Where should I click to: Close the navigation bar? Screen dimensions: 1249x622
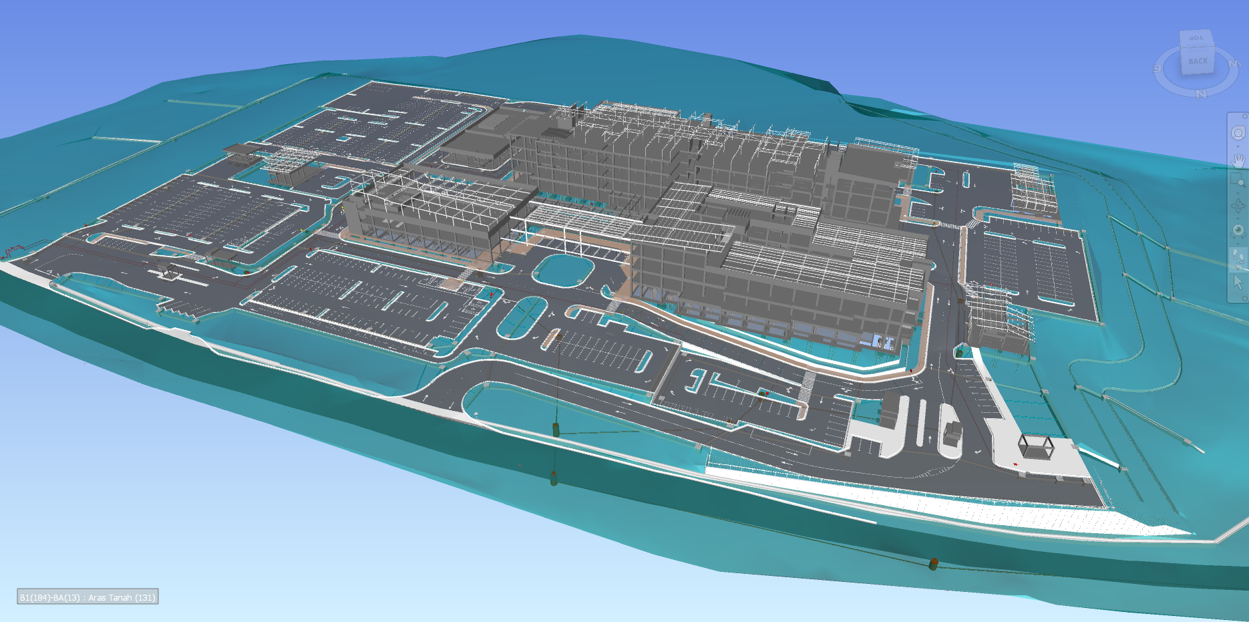pos(1245,116)
